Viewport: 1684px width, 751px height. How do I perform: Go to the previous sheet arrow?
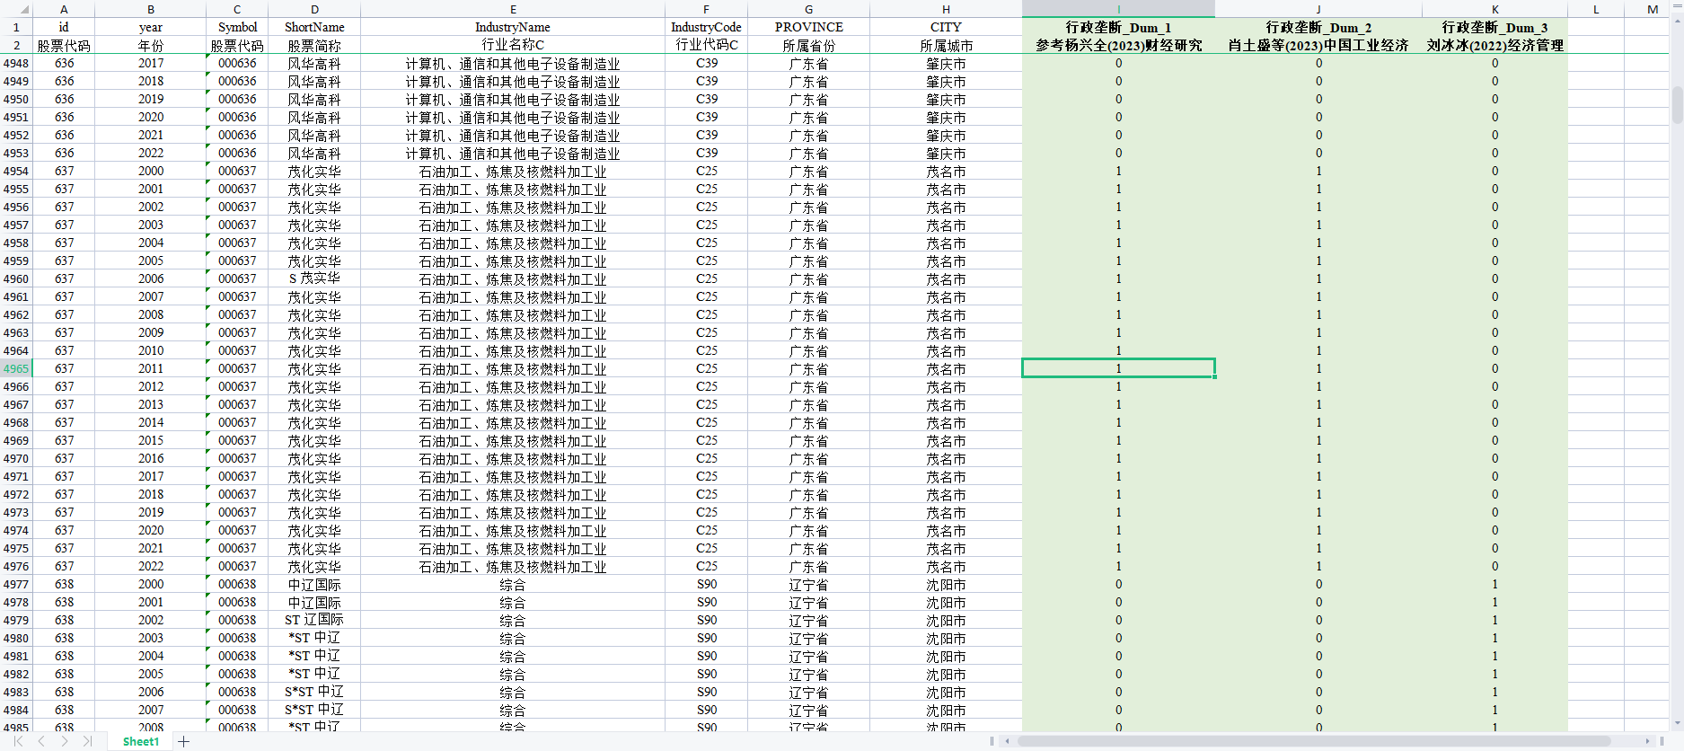point(41,741)
